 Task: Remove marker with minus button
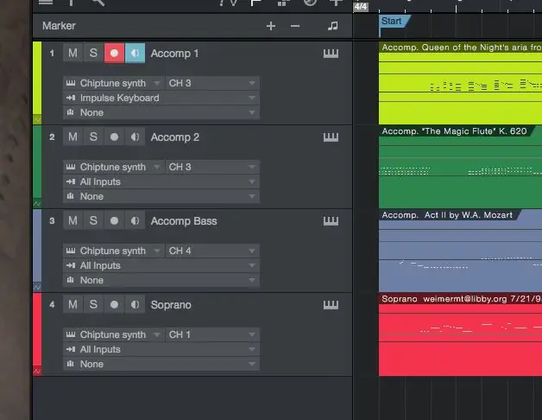pyautogui.click(x=295, y=26)
